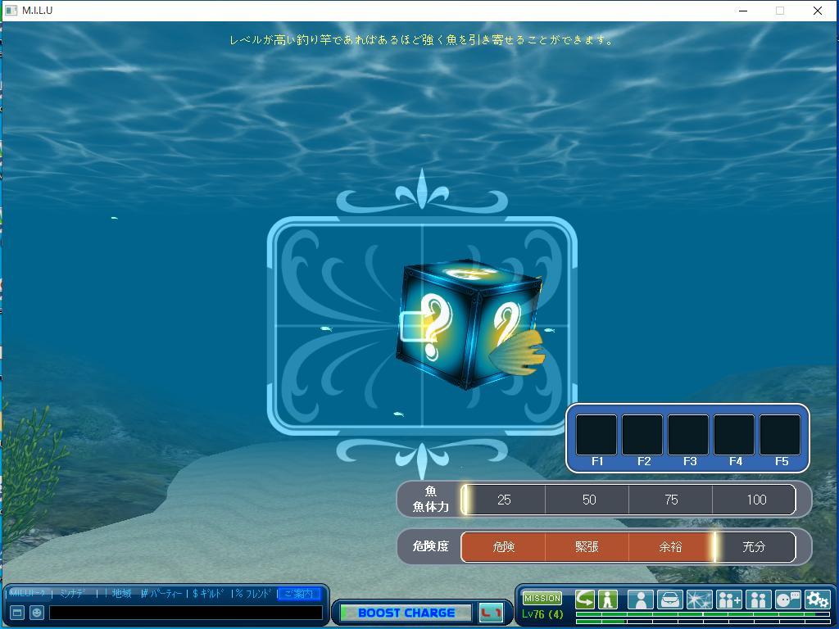
Task: Open the chat bubble face icon
Action: click(787, 600)
